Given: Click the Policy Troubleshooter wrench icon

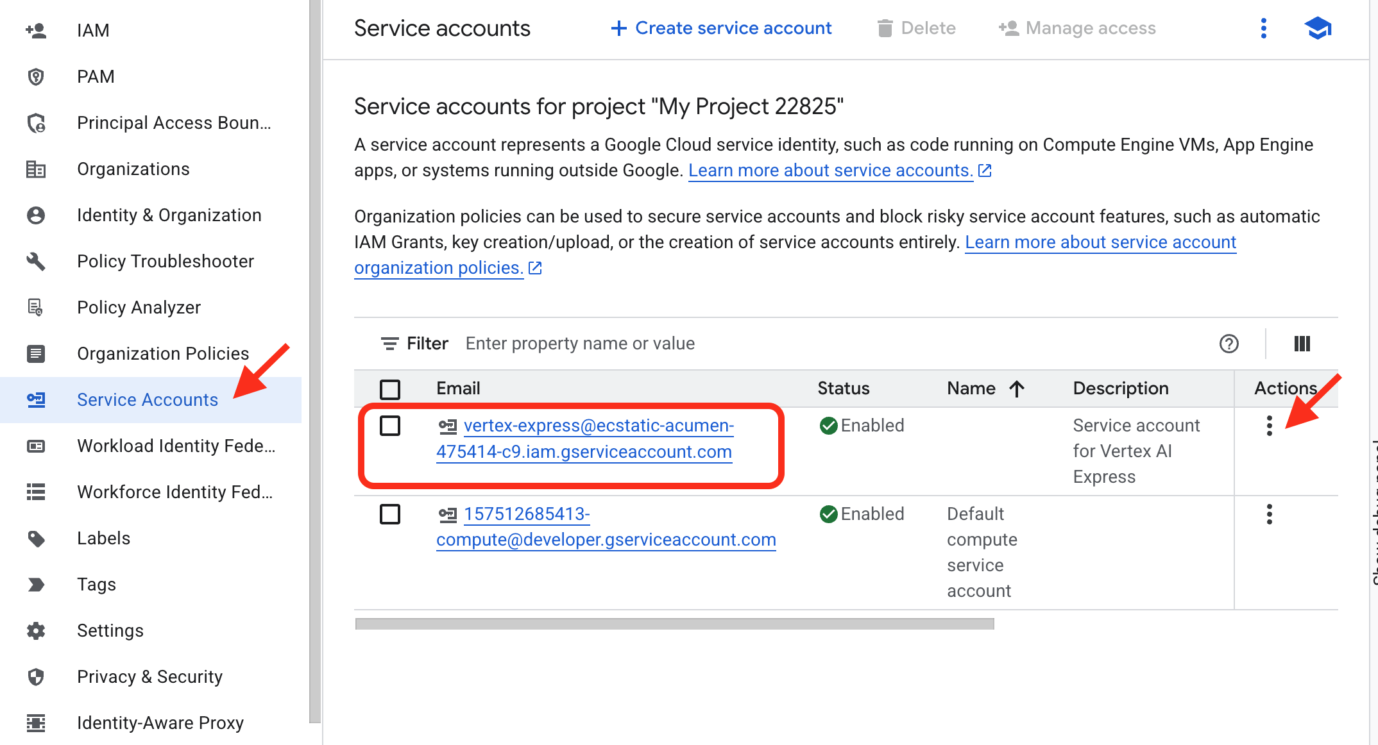Looking at the screenshot, I should [36, 261].
